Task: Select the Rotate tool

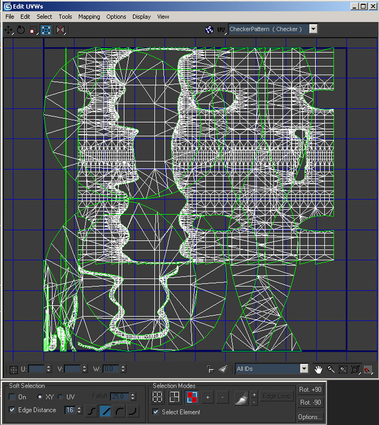Action: coord(21,30)
